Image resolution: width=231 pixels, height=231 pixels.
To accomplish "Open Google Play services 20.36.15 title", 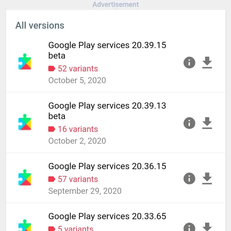I will (x=107, y=166).
